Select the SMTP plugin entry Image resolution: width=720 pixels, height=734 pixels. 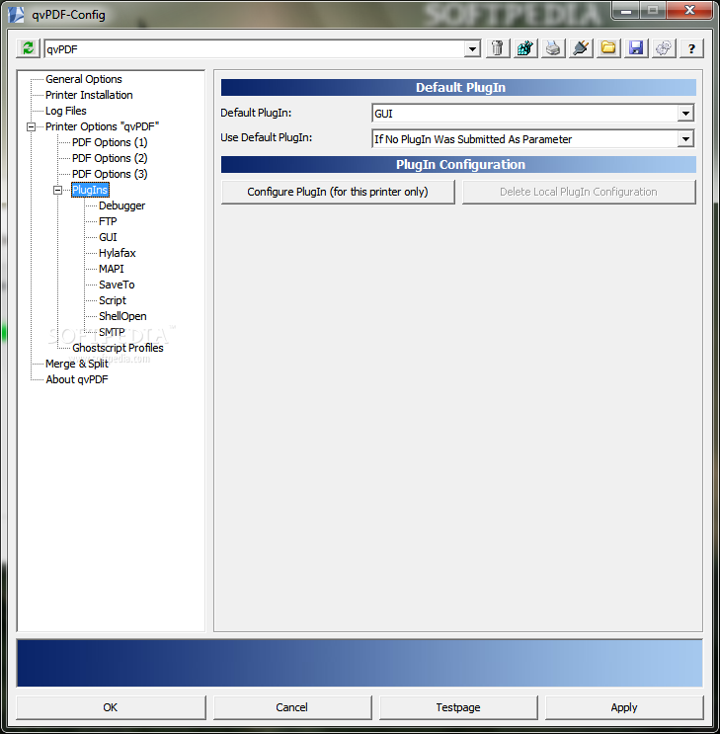tap(112, 332)
